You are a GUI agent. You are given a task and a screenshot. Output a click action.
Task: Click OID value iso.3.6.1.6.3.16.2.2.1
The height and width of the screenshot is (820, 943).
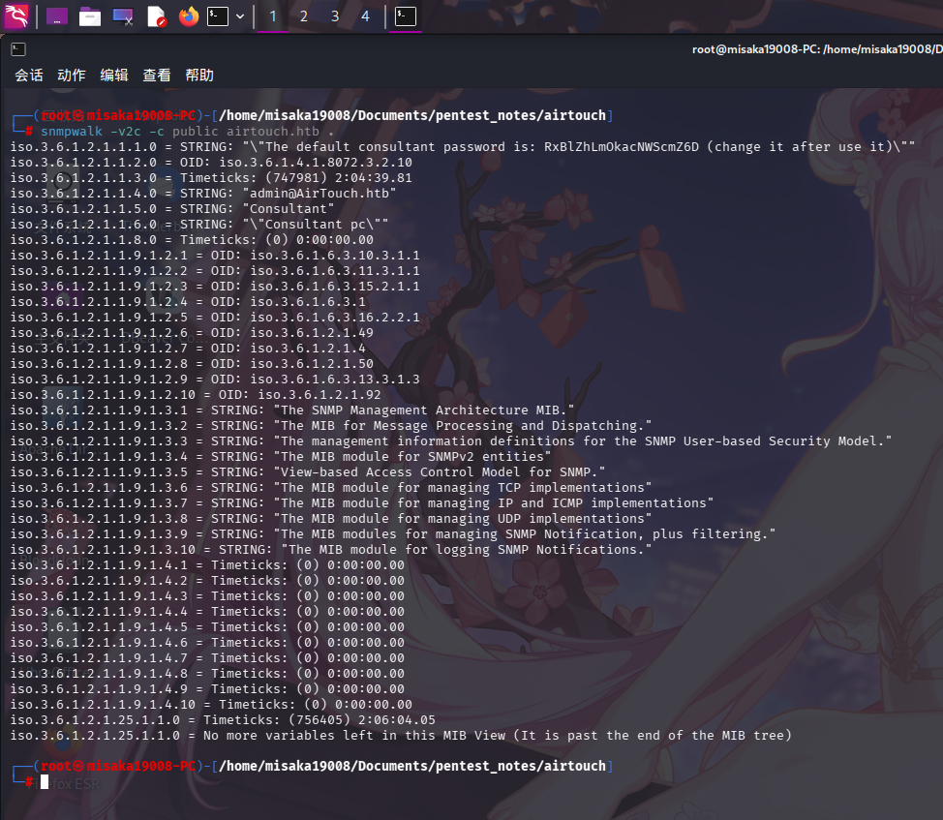click(x=335, y=317)
